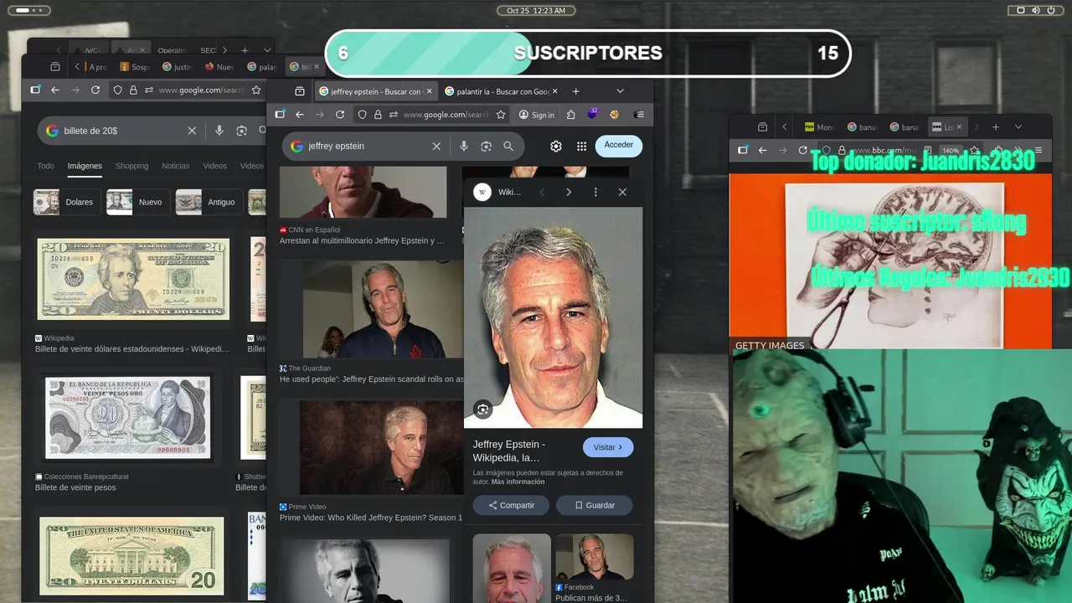The height and width of the screenshot is (603, 1072).
Task: Open three-dot menu in image preview panel
Action: click(x=595, y=192)
